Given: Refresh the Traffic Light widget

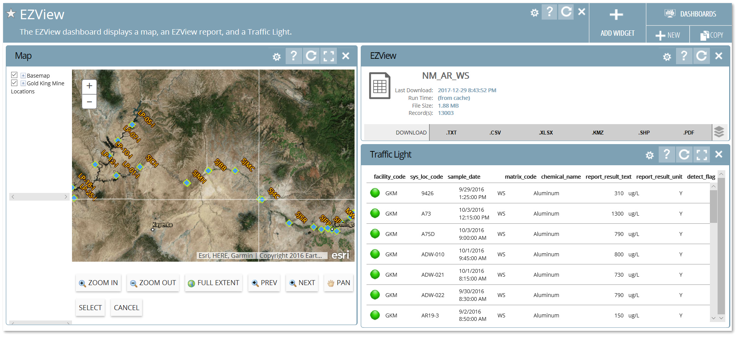Looking at the screenshot, I should coord(684,154).
